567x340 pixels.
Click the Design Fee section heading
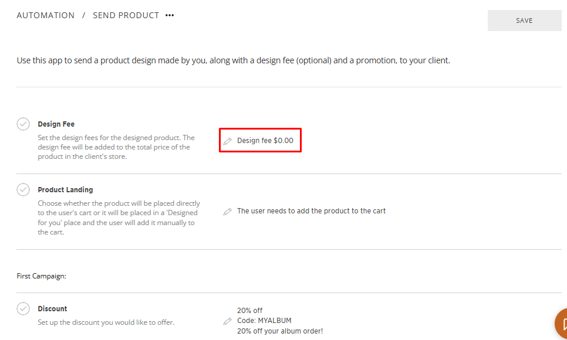56,124
